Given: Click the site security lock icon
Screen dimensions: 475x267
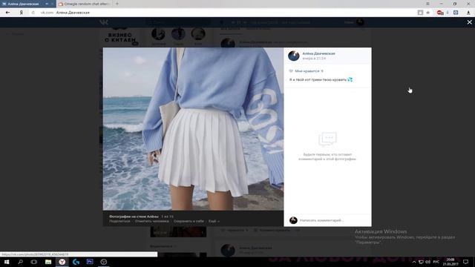Looking at the screenshot, I should [33, 13].
